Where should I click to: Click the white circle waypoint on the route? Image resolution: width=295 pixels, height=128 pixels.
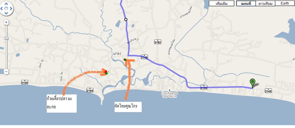[x=126, y=19]
